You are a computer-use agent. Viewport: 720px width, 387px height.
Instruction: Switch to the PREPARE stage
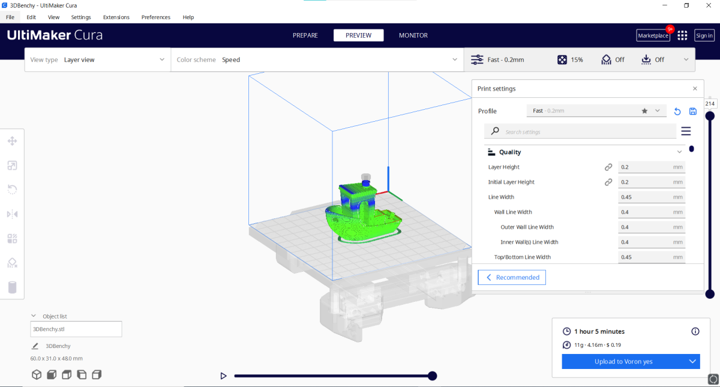click(x=305, y=35)
